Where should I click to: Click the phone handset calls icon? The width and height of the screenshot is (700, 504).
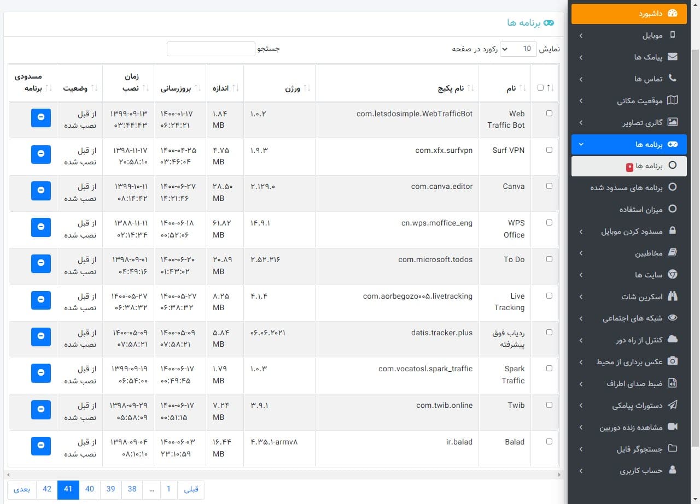point(673,79)
